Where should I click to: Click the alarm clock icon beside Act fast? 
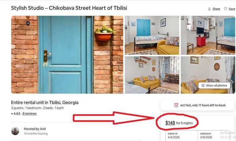(176, 105)
